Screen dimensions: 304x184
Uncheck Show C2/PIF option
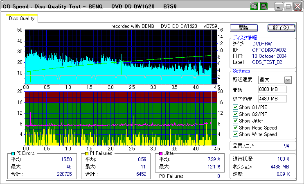coord(235,114)
